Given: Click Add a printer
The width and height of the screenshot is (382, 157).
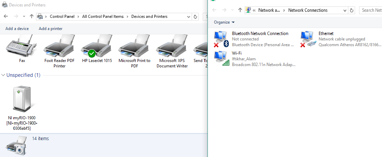Looking at the screenshot, I should point(51,29).
